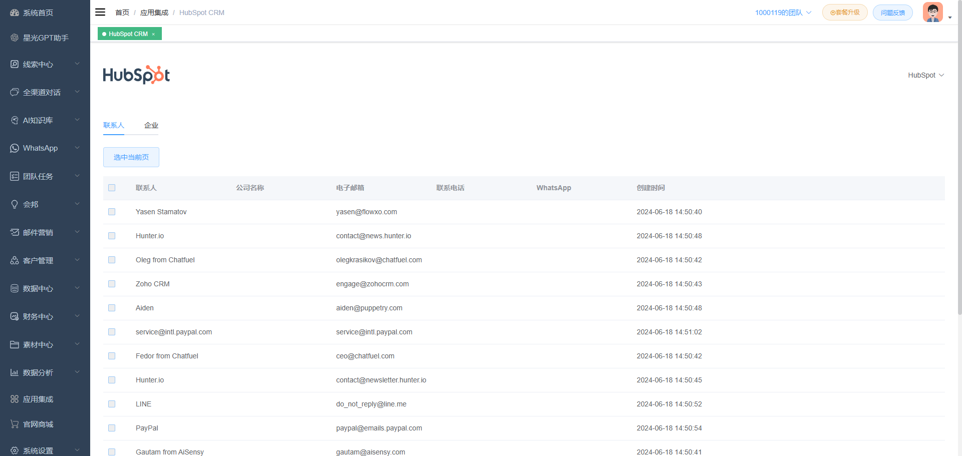Open 应用集成 in the sidebar
This screenshot has width=962, height=456.
[45, 399]
